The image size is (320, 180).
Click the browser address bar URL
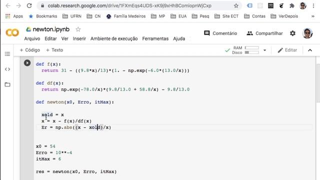click(x=129, y=5)
